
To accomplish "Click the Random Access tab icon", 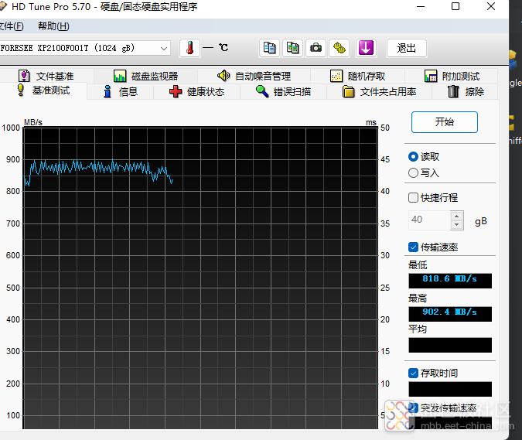I will point(336,77).
